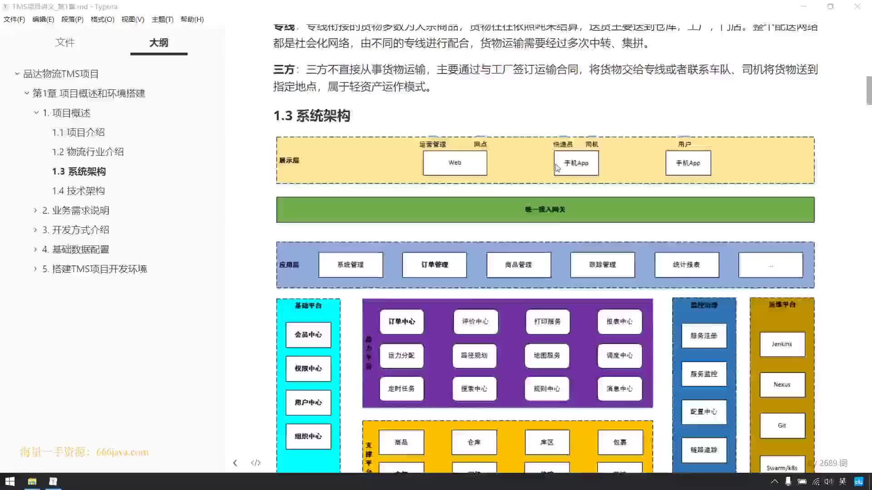
Task: Collapse the 1. 项目概述 outline node
Action: coord(36,113)
